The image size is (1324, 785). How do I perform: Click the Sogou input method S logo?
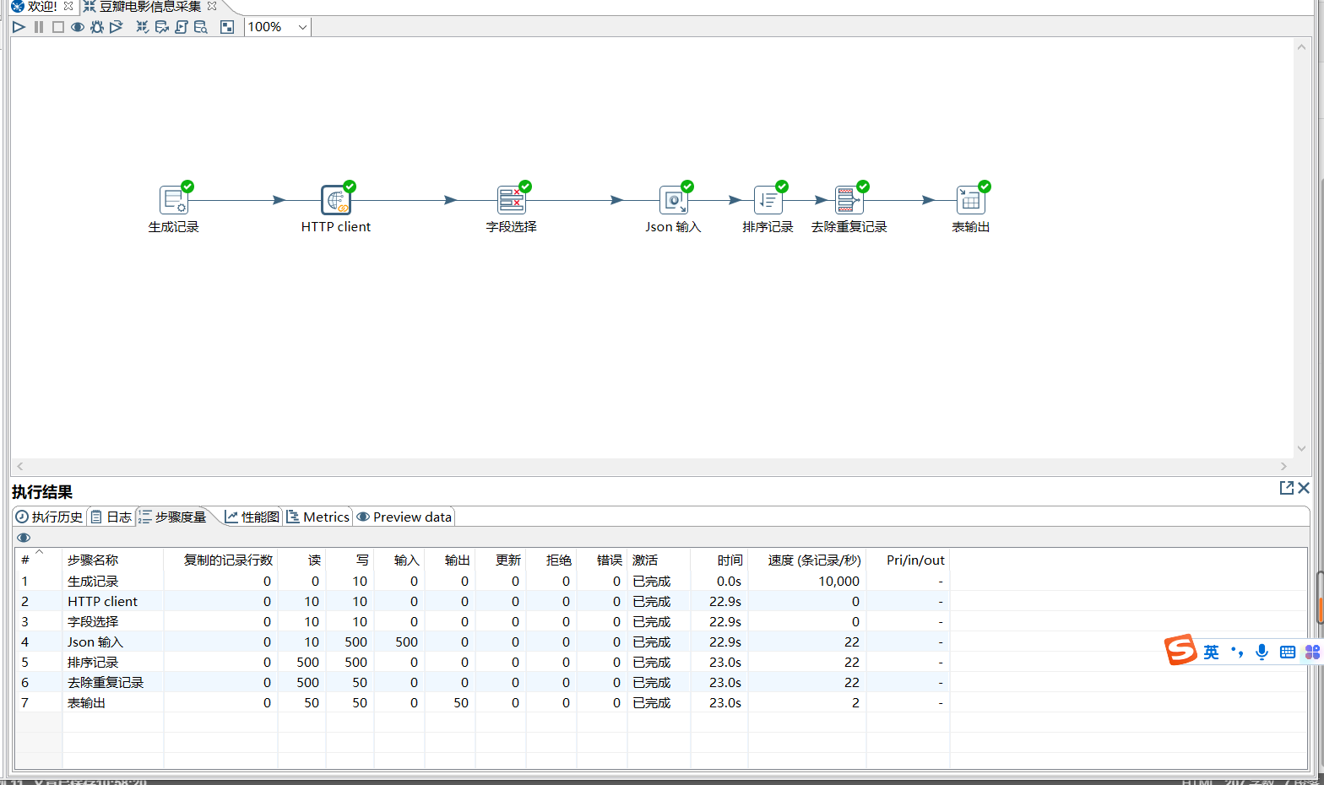coord(1180,650)
